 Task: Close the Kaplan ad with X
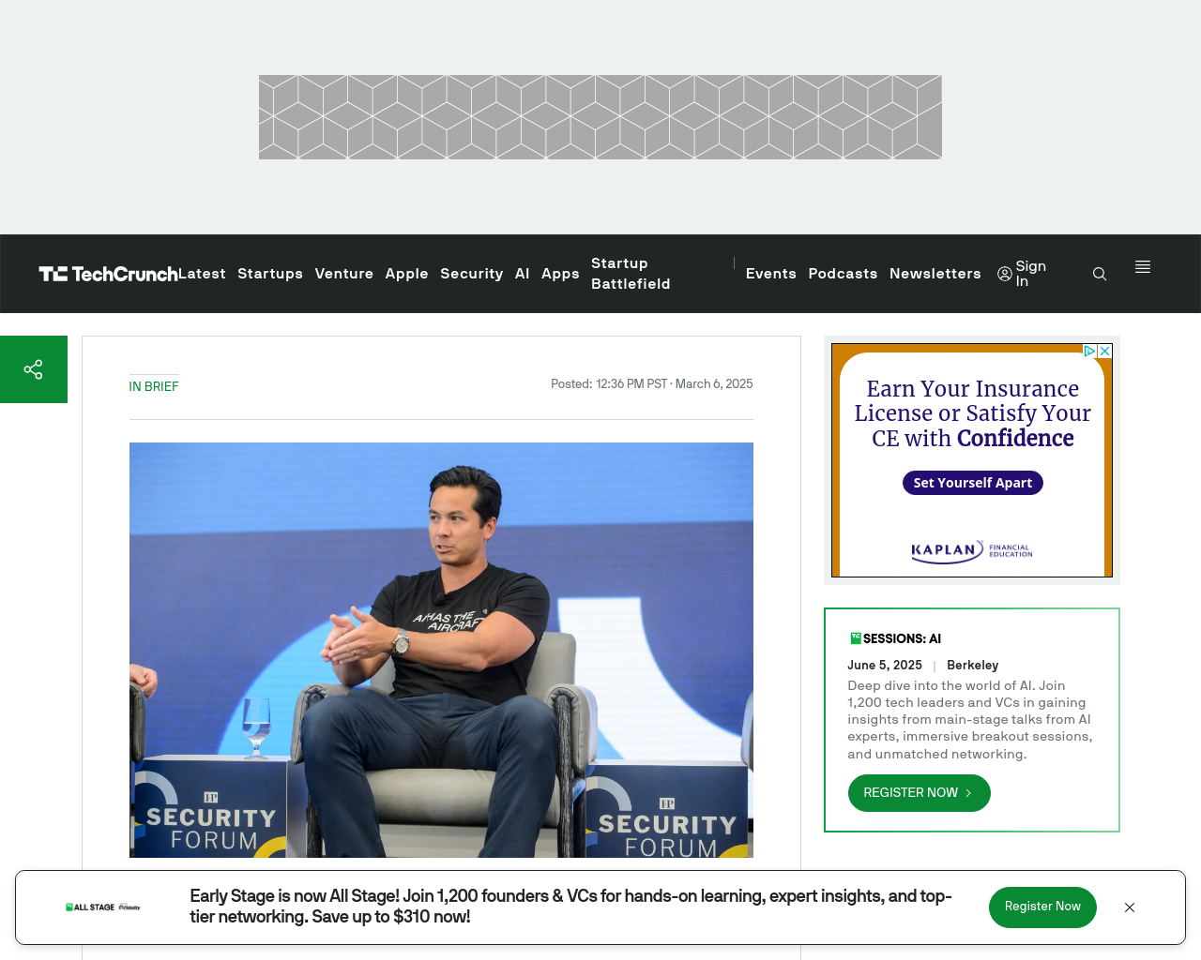coord(1105,351)
